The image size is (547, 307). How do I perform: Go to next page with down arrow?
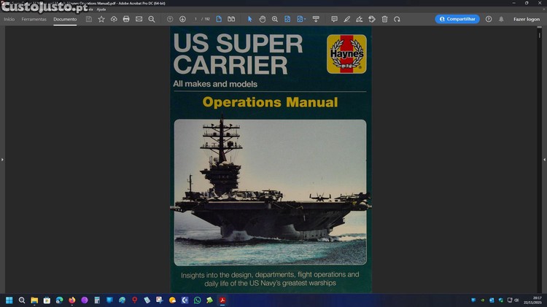point(182,19)
